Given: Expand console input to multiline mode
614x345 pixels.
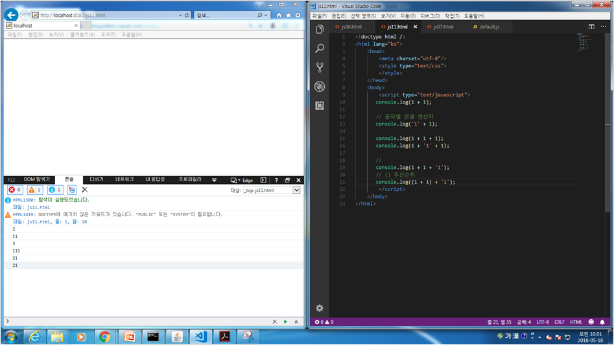Looking at the screenshot, I should (296, 322).
